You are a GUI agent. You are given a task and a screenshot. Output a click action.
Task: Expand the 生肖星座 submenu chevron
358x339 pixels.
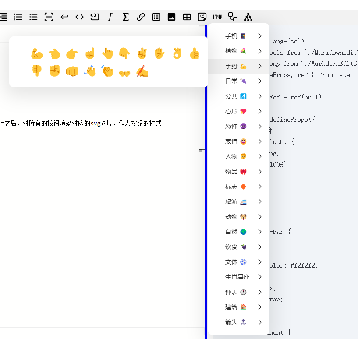point(260,277)
